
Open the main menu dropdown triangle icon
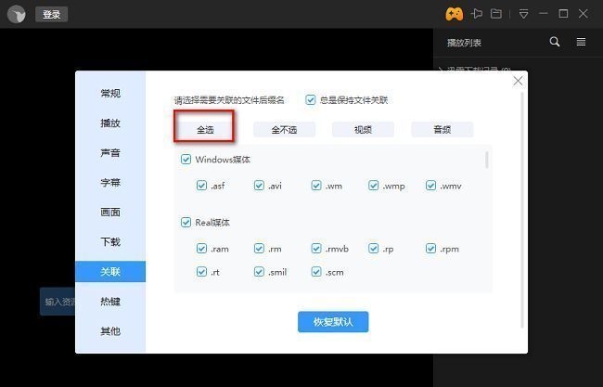click(x=523, y=14)
